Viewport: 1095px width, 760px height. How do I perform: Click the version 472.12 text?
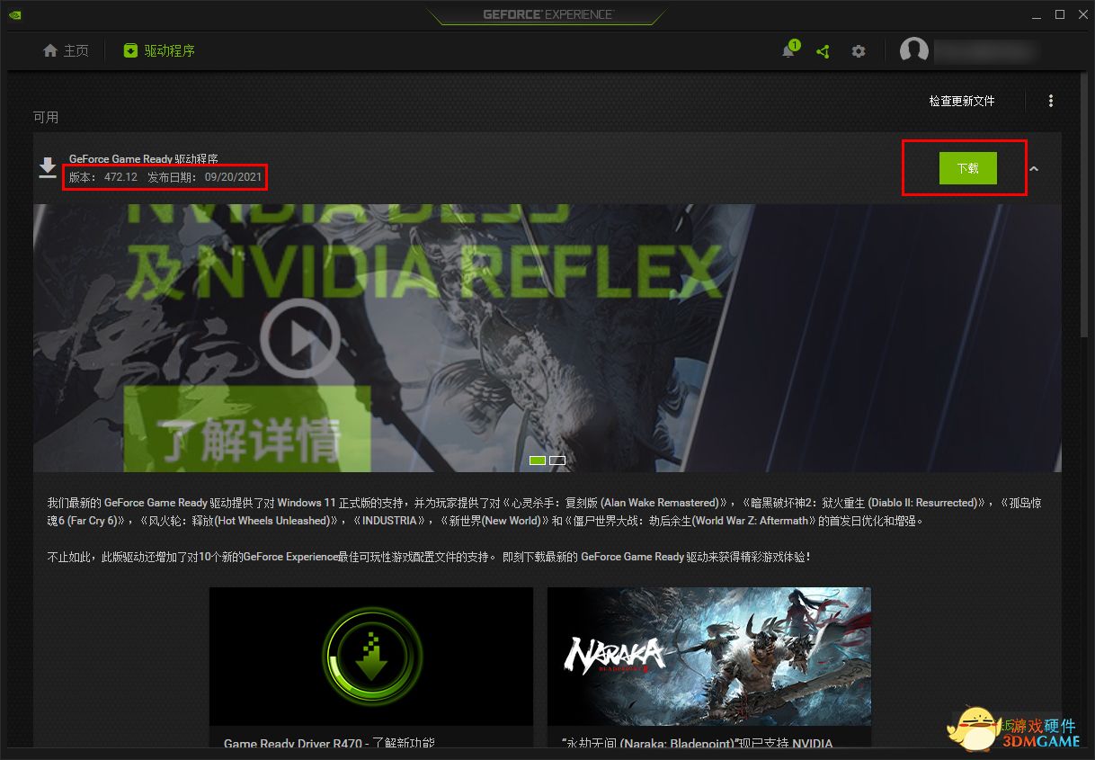tap(120, 177)
